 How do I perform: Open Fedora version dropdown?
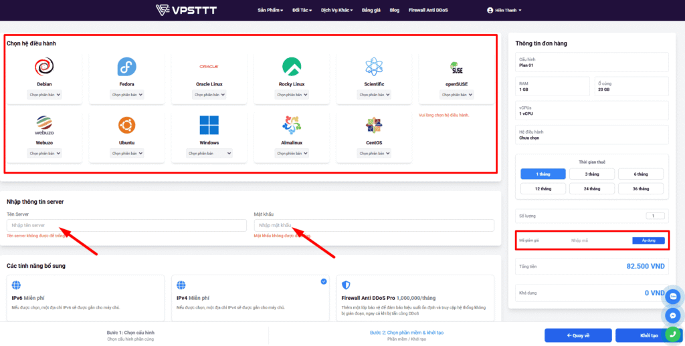[126, 95]
